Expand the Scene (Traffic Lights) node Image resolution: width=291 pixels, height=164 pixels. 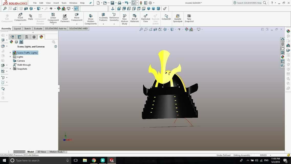tap(10, 53)
